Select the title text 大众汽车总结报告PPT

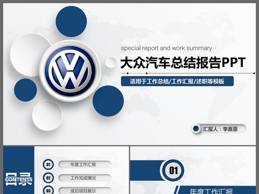point(183,63)
